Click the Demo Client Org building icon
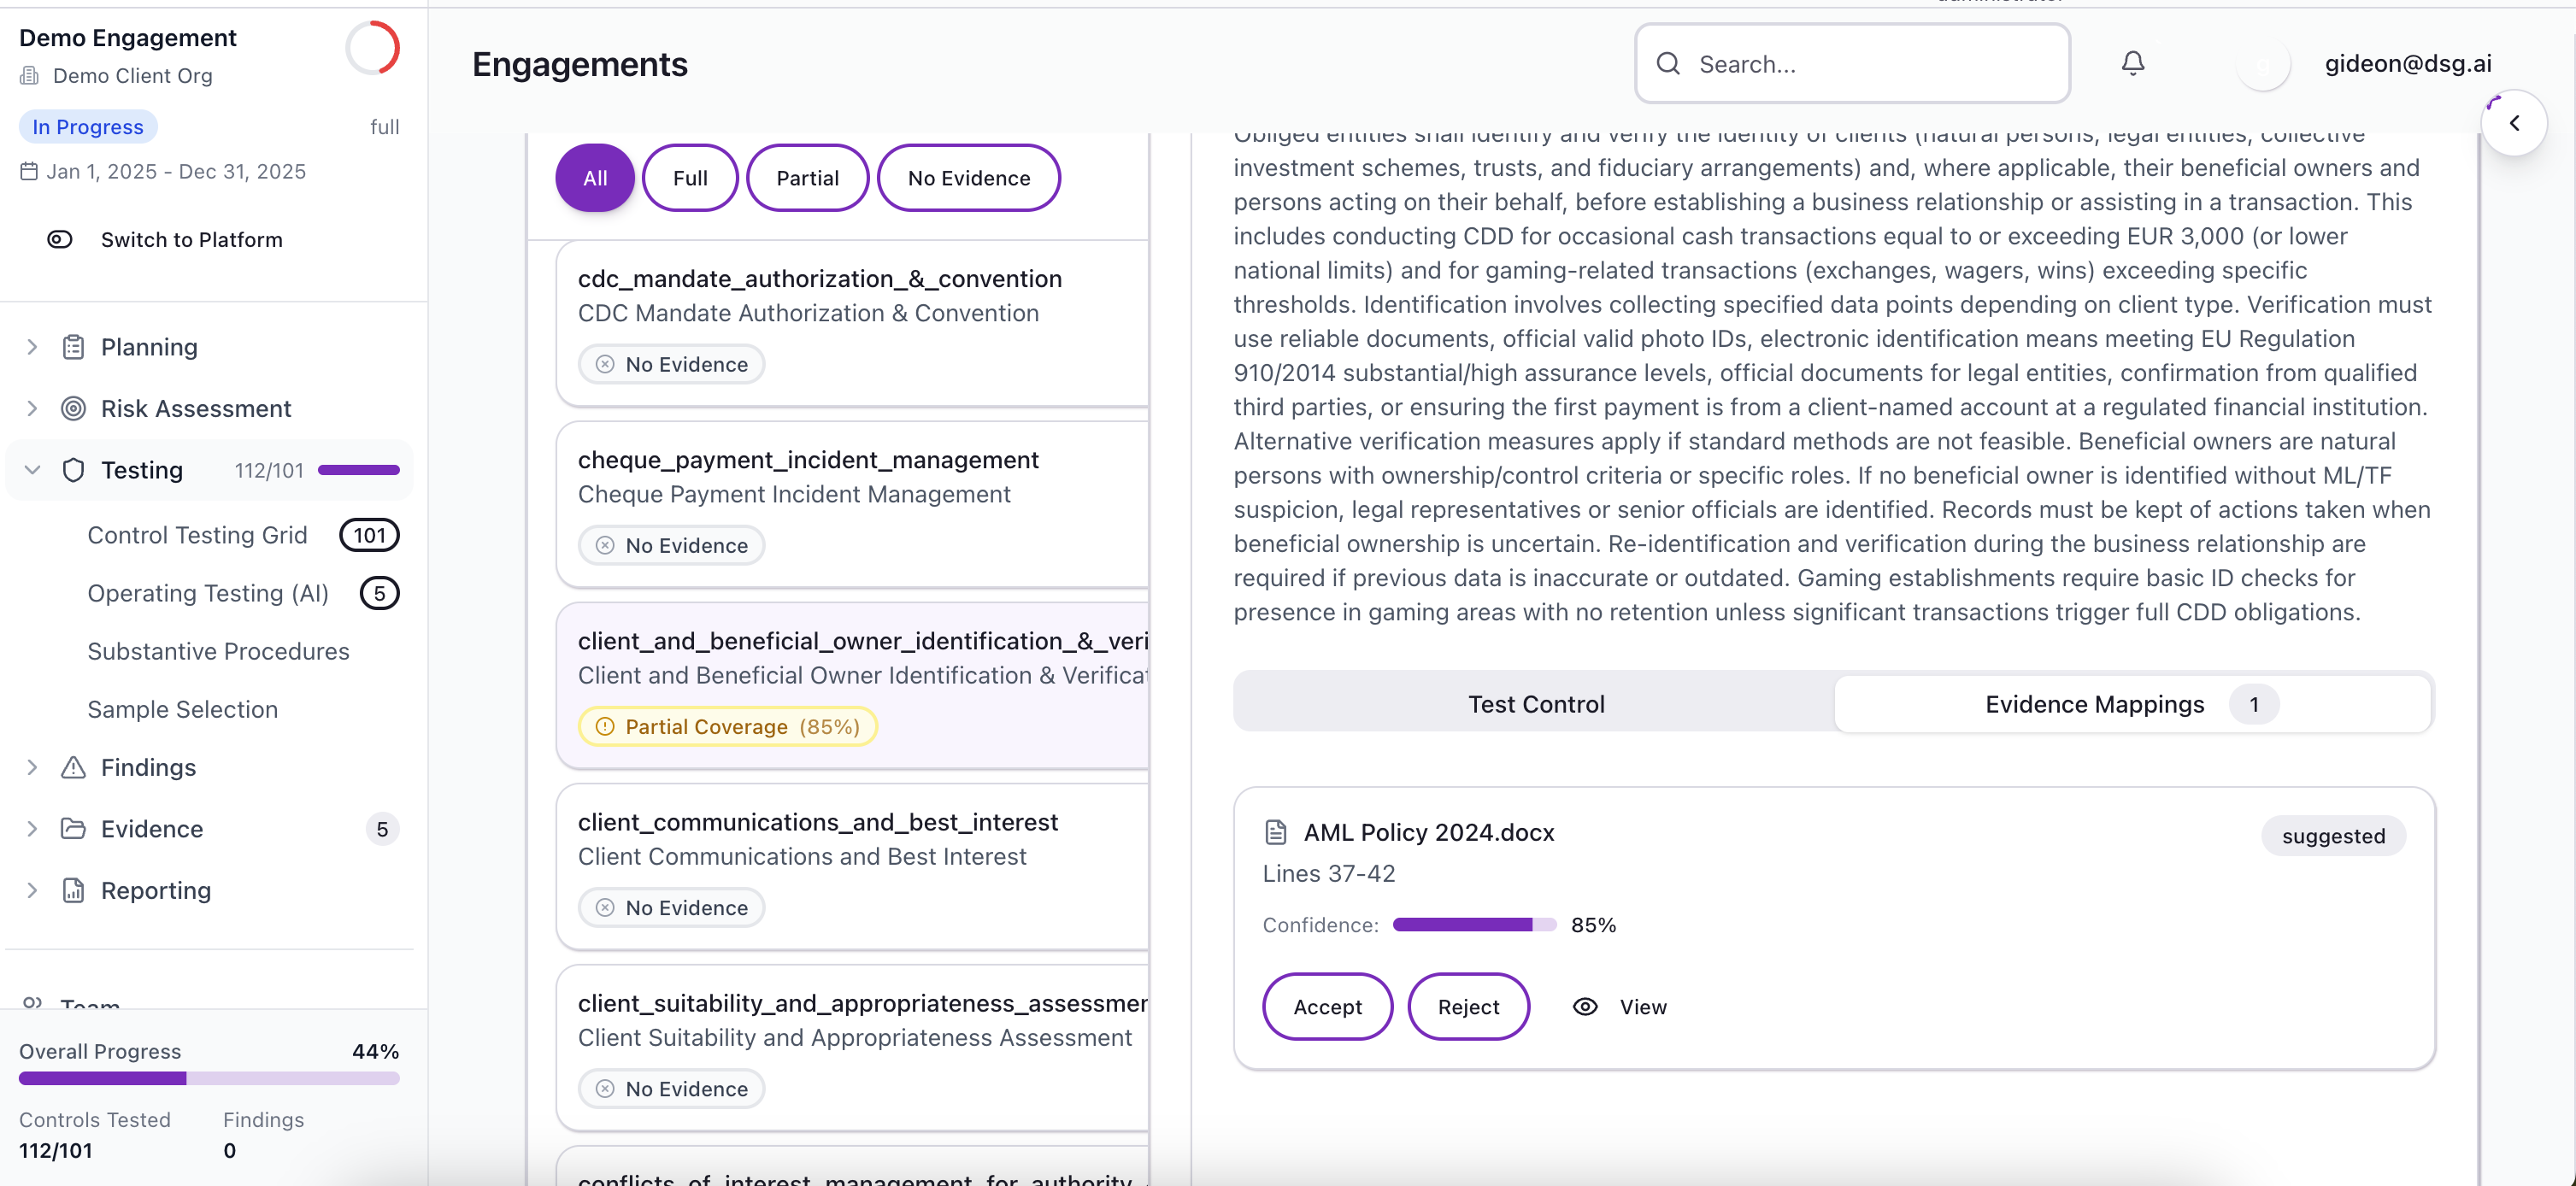This screenshot has width=2576, height=1186. click(30, 76)
